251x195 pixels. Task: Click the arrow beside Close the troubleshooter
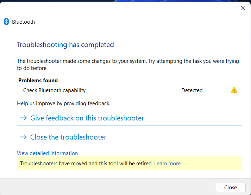(x=23, y=137)
